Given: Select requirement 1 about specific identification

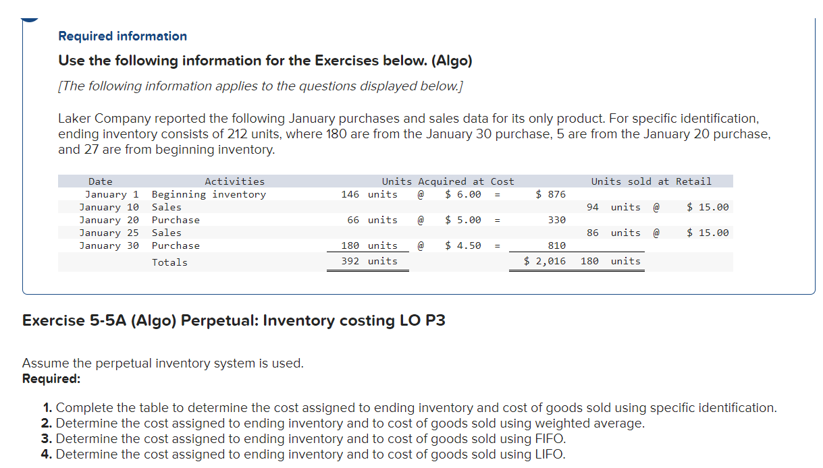Looking at the screenshot, I should [405, 407].
